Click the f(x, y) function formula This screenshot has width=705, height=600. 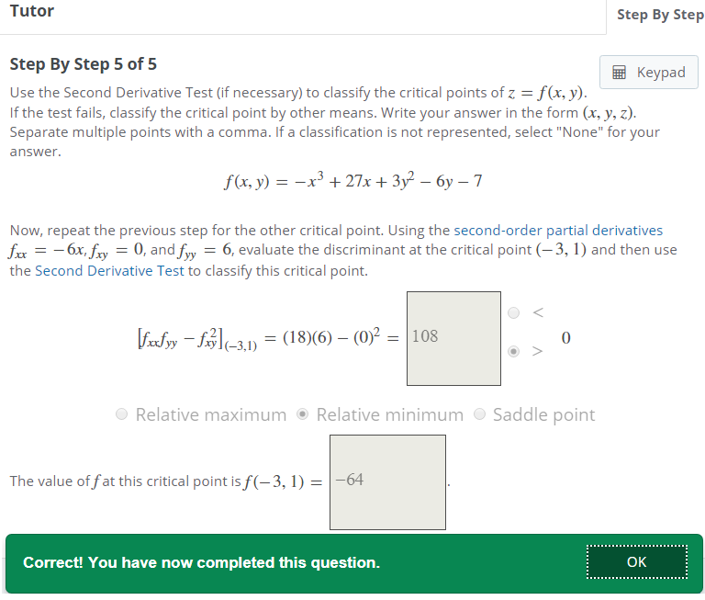[x=352, y=181]
